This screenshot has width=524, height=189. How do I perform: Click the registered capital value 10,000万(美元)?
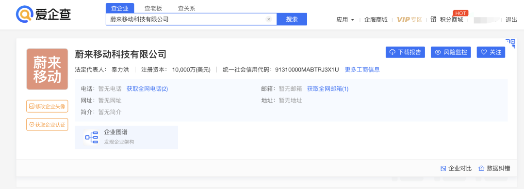(x=191, y=70)
